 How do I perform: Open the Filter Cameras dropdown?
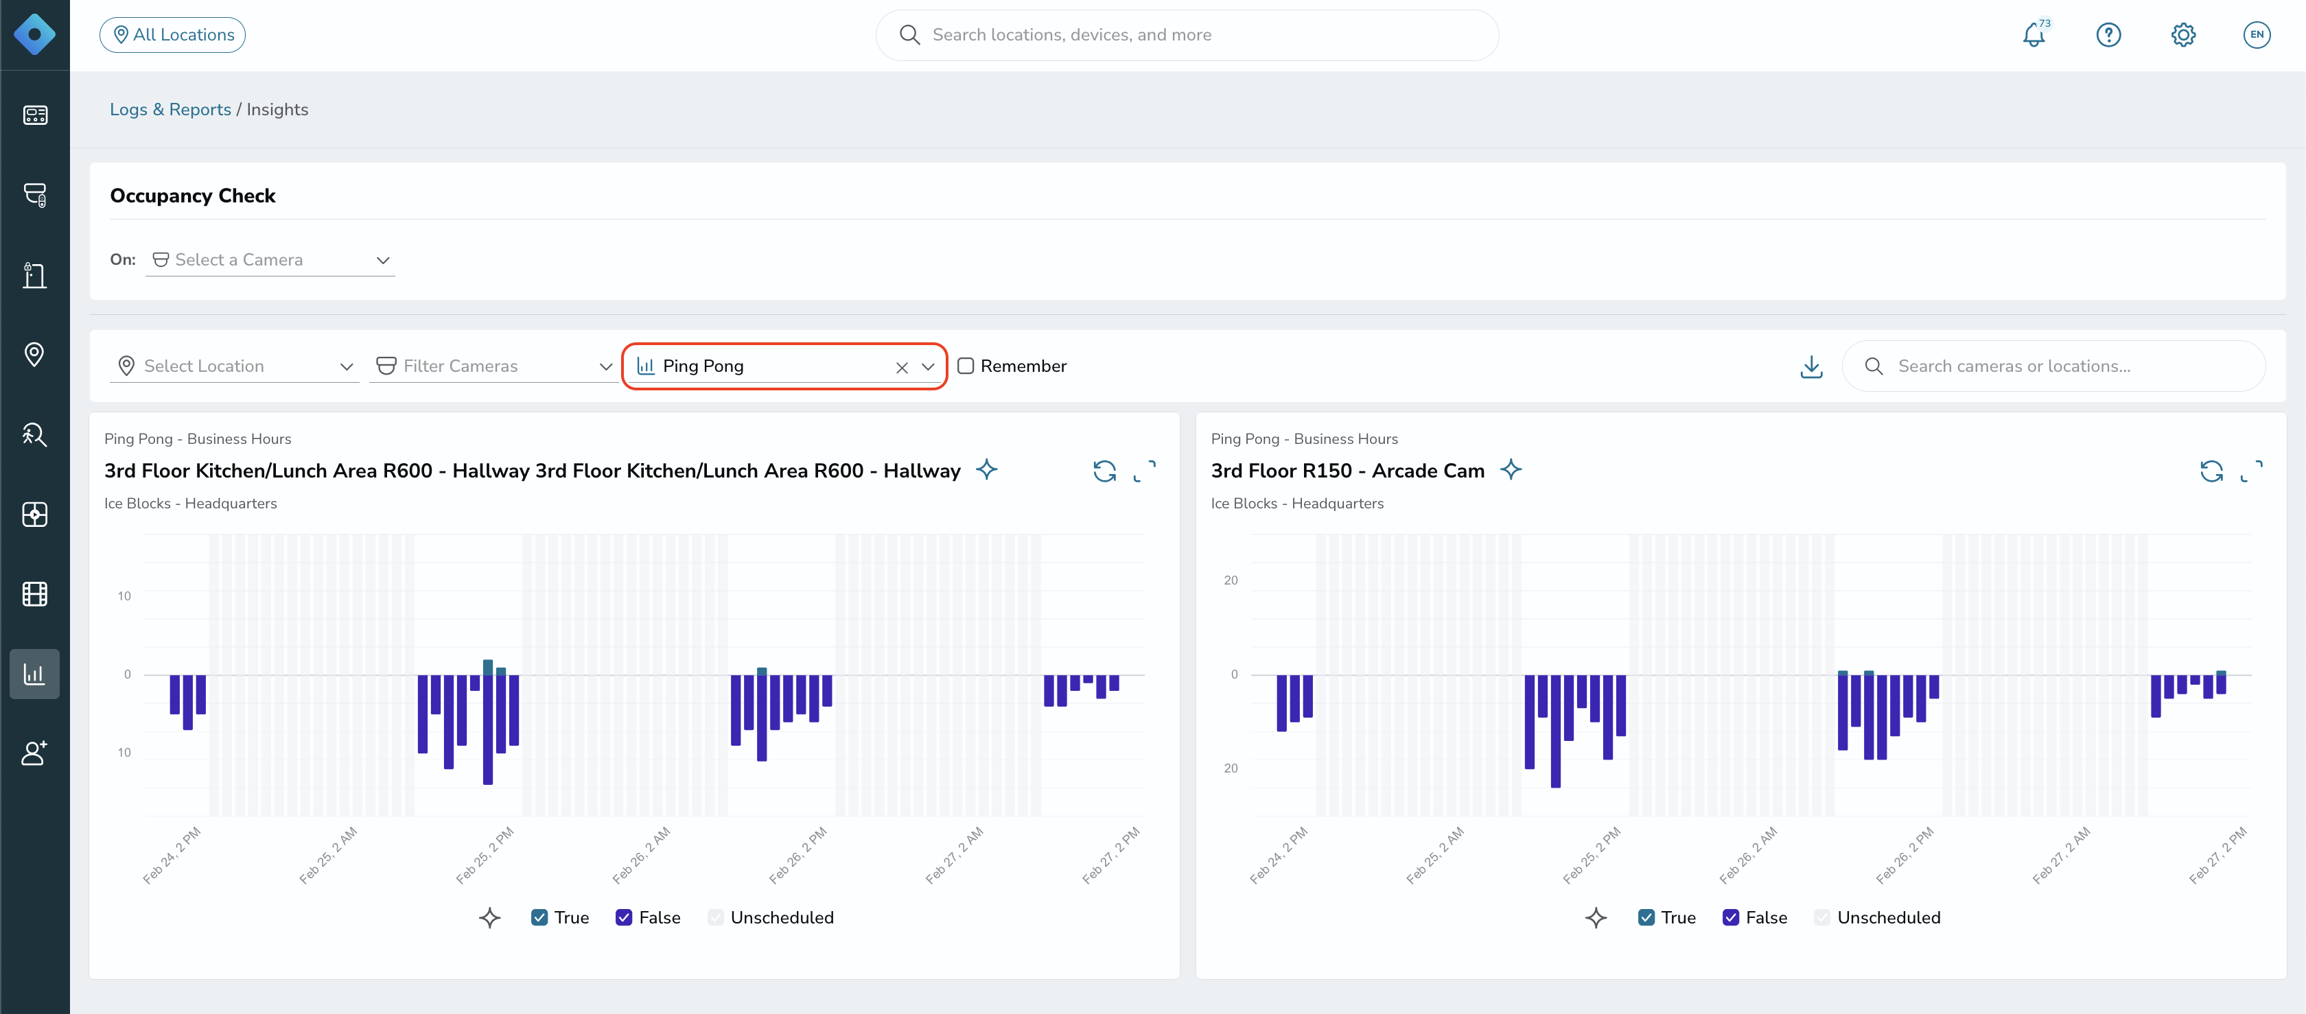pyautogui.click(x=493, y=366)
